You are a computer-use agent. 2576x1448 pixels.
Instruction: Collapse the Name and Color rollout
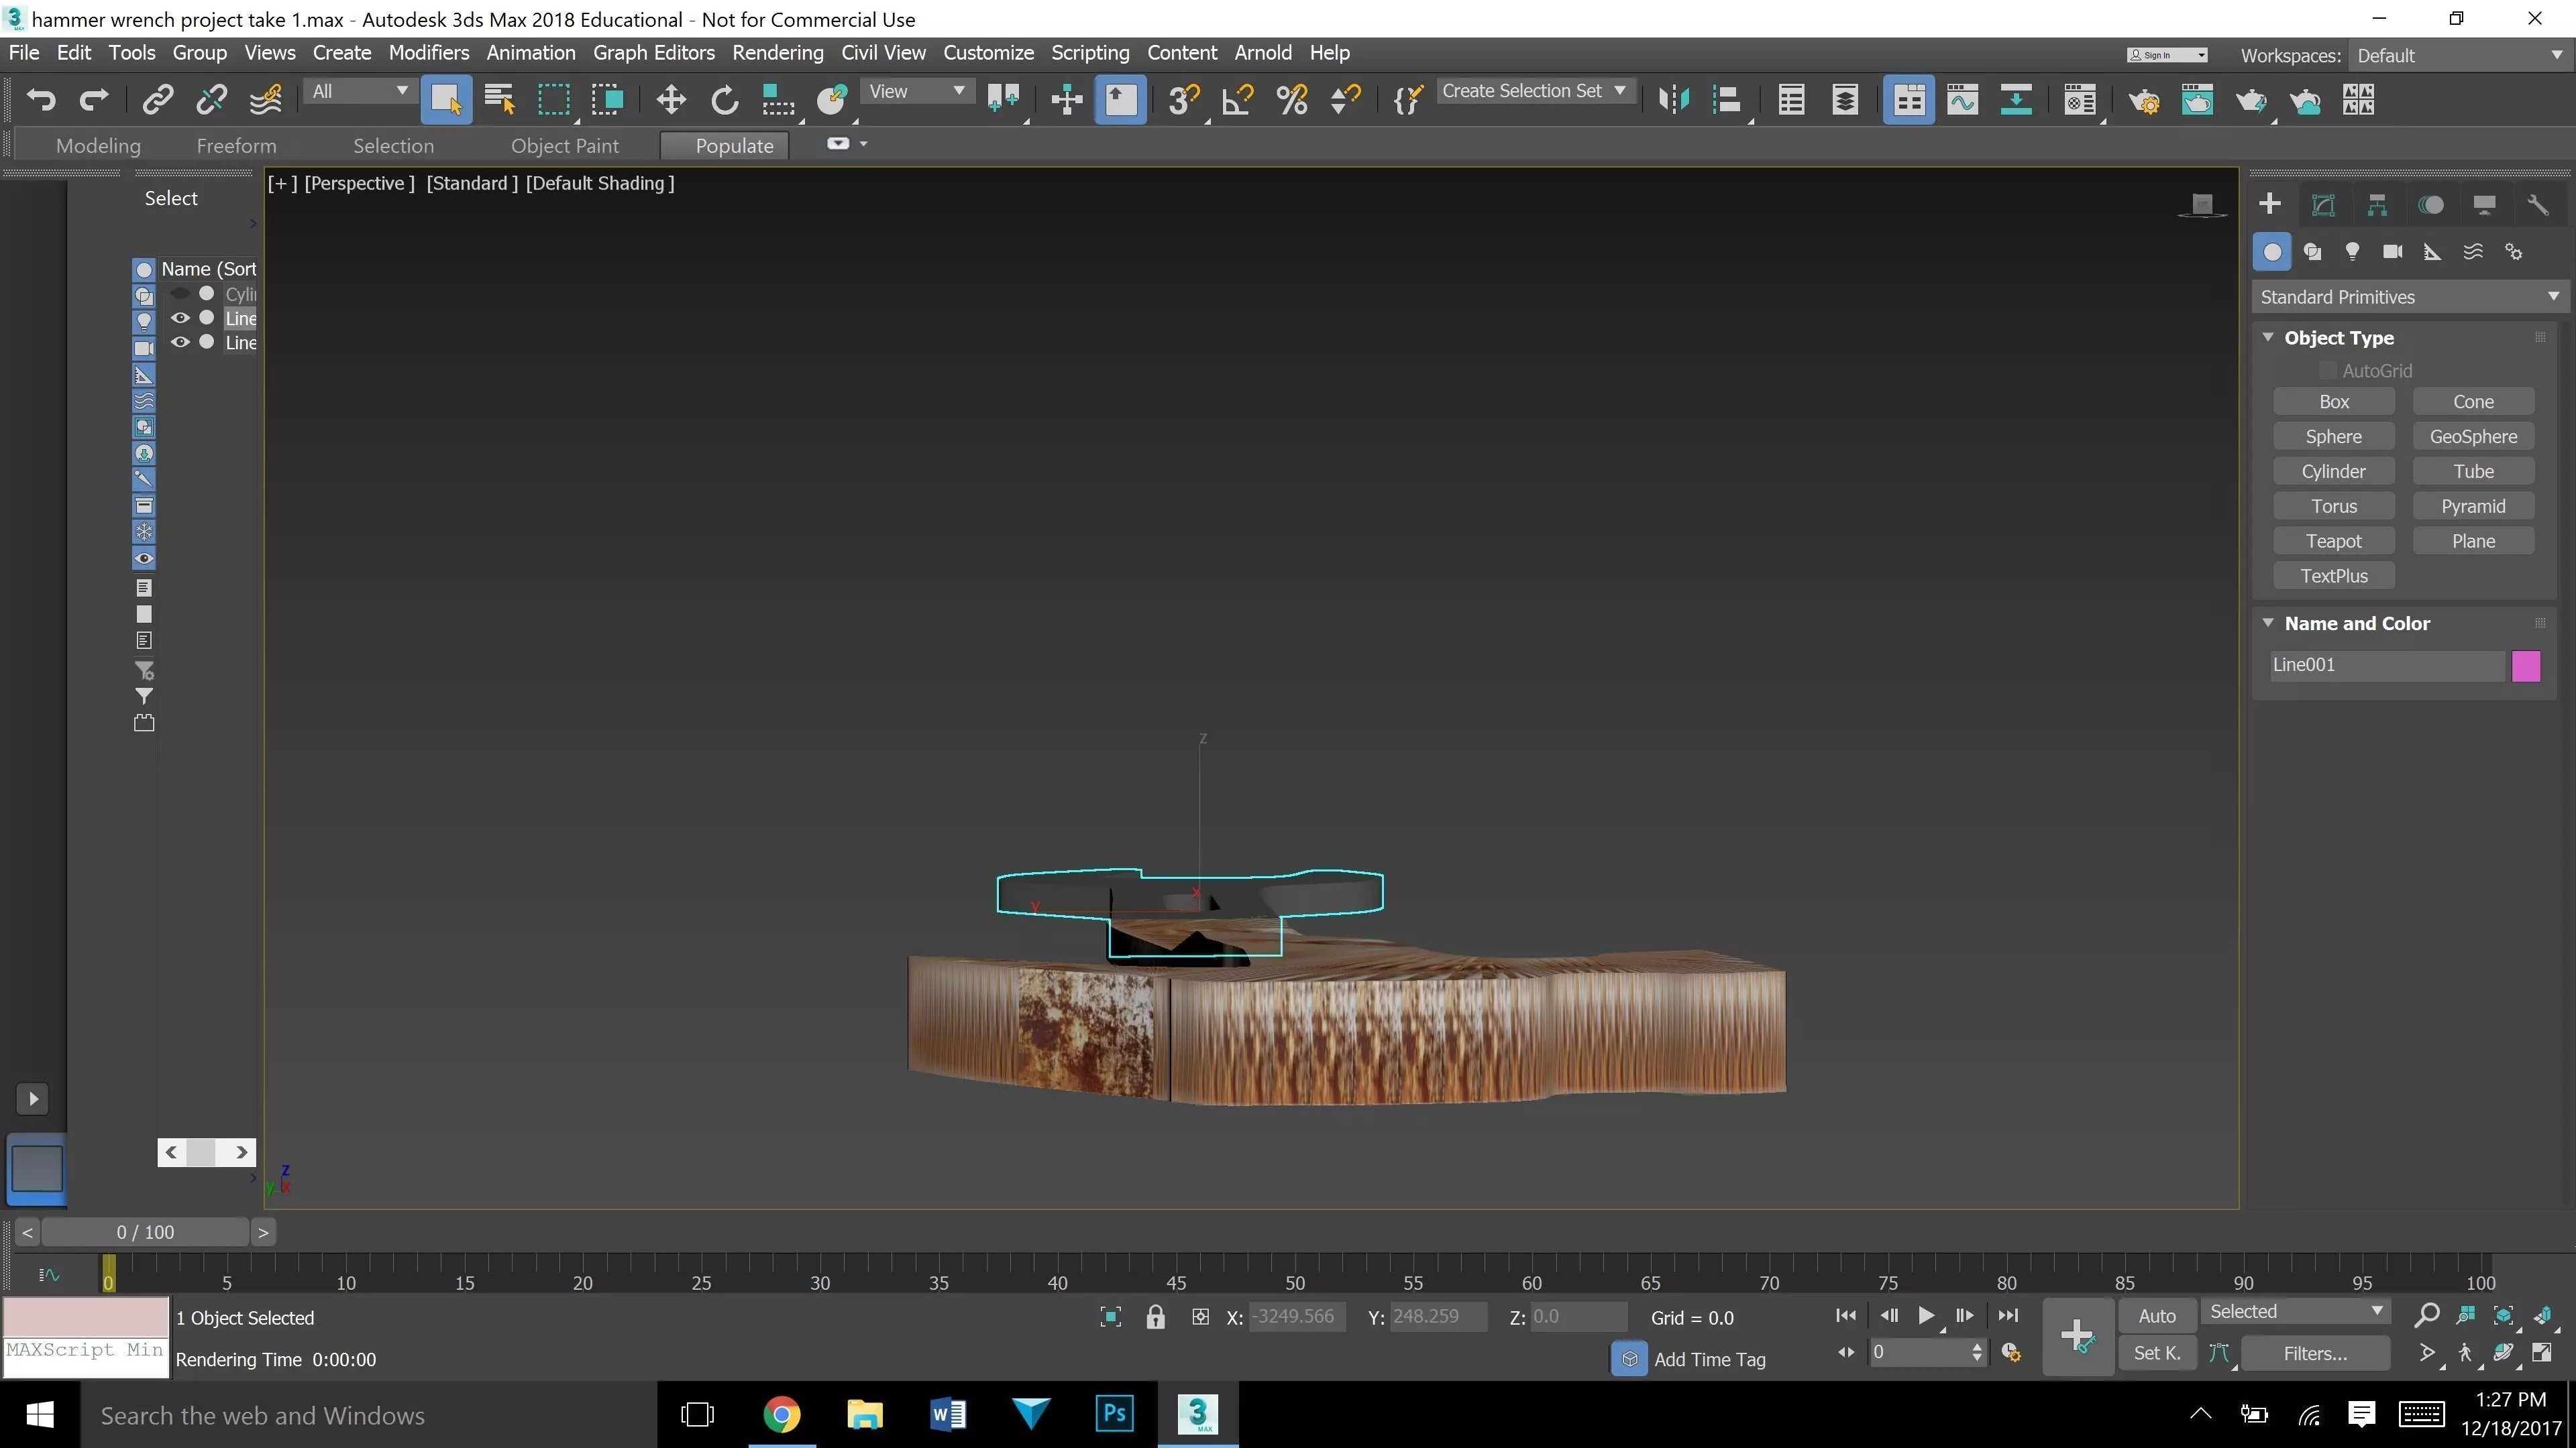coord(2268,623)
